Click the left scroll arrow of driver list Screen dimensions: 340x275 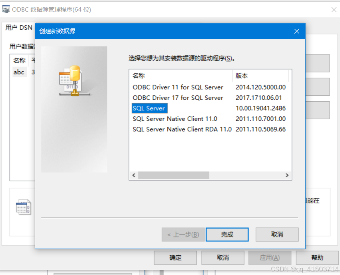coord(134,175)
